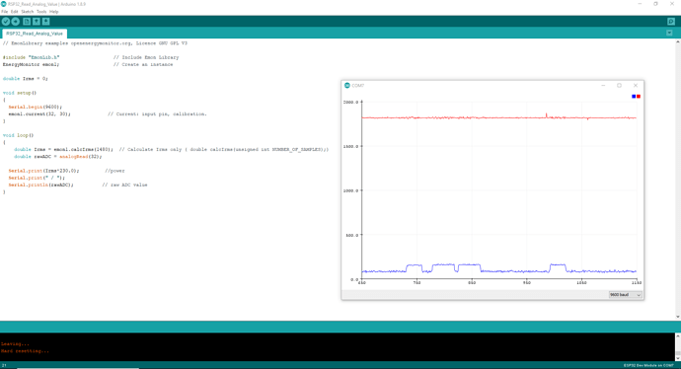Viewport: 681px width, 369px height.
Task: Click the void setup() line
Action: point(20,93)
